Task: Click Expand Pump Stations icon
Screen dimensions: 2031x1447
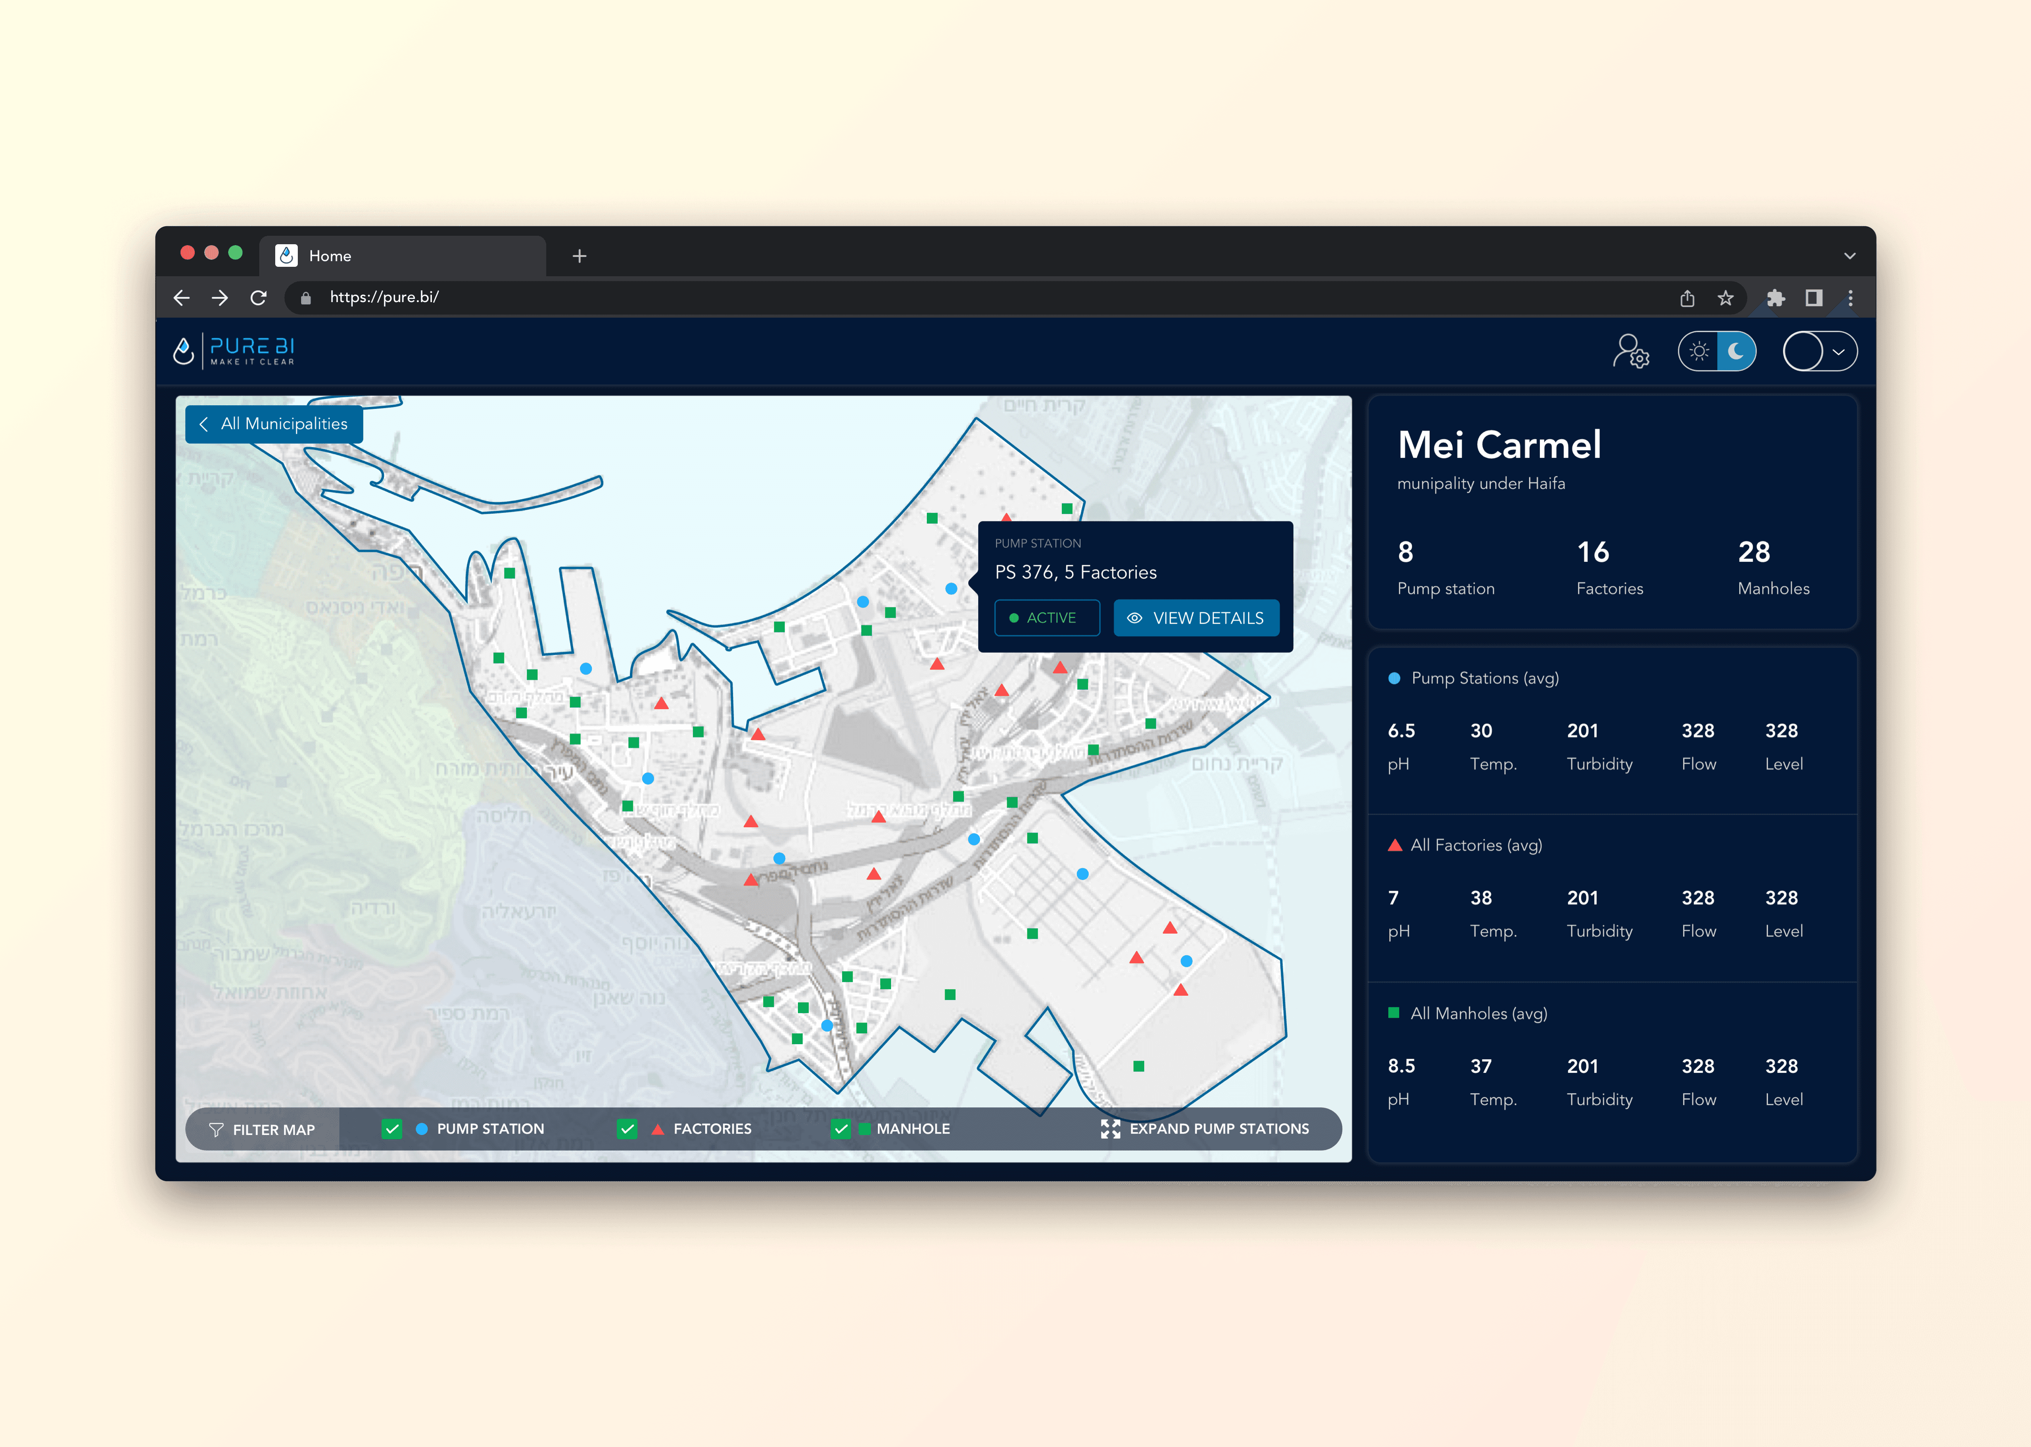Action: [x=1110, y=1129]
